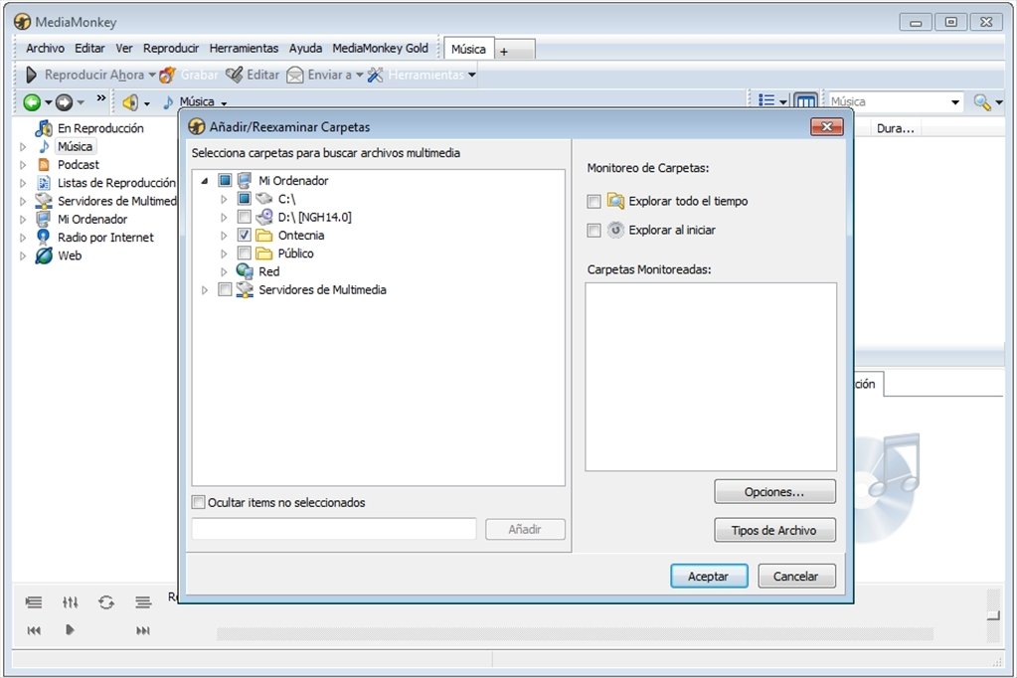
Task: Click the previous track button
Action: point(34,630)
